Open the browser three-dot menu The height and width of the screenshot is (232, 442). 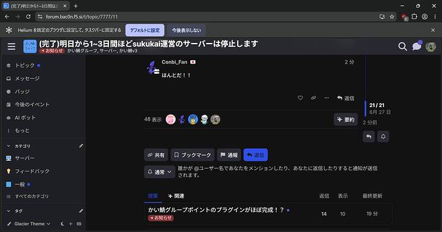tap(435, 17)
